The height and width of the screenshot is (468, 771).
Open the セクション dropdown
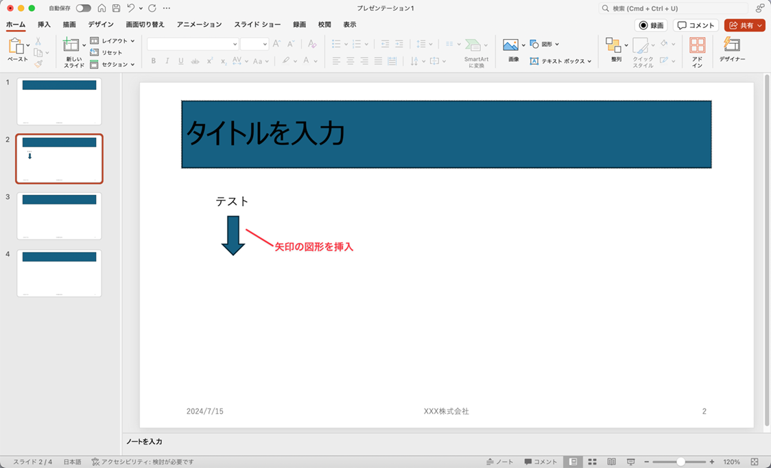pos(112,65)
